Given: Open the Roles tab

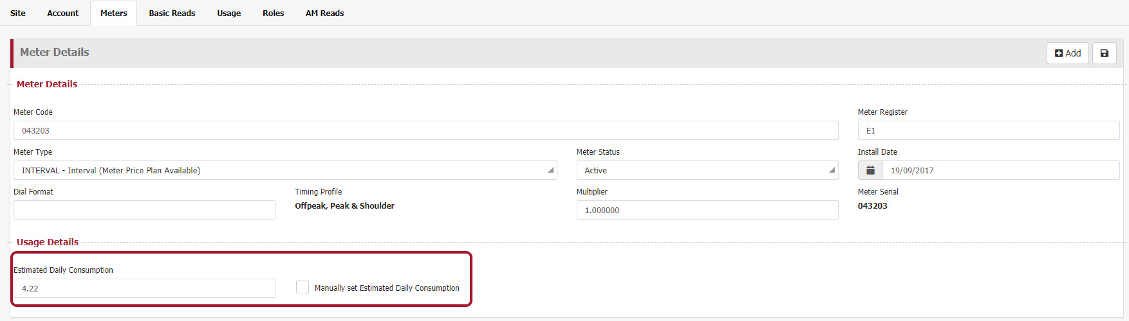Looking at the screenshot, I should click(273, 13).
